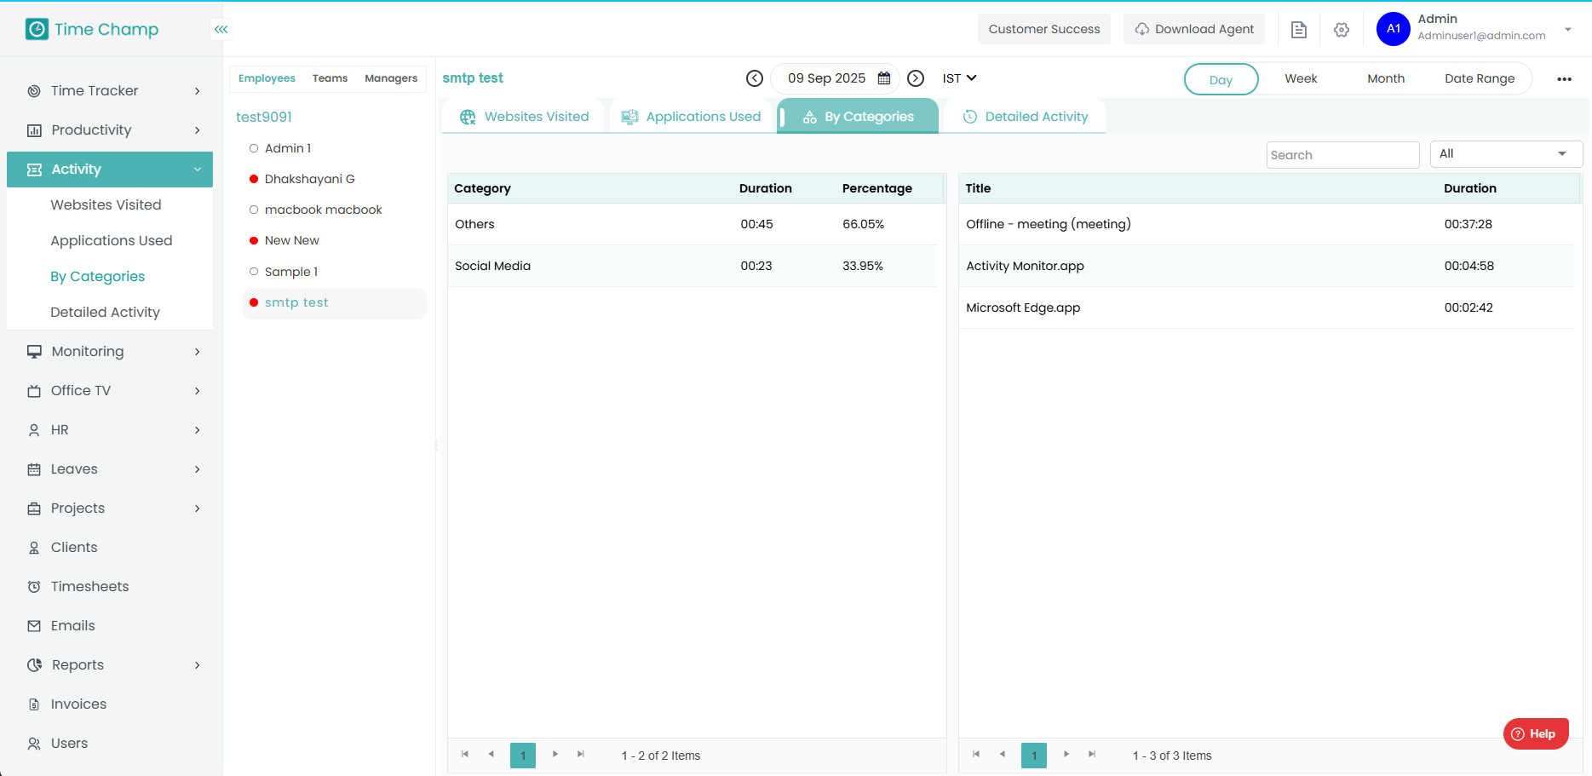
Task: Go to next day arrow icon
Action: (916, 78)
